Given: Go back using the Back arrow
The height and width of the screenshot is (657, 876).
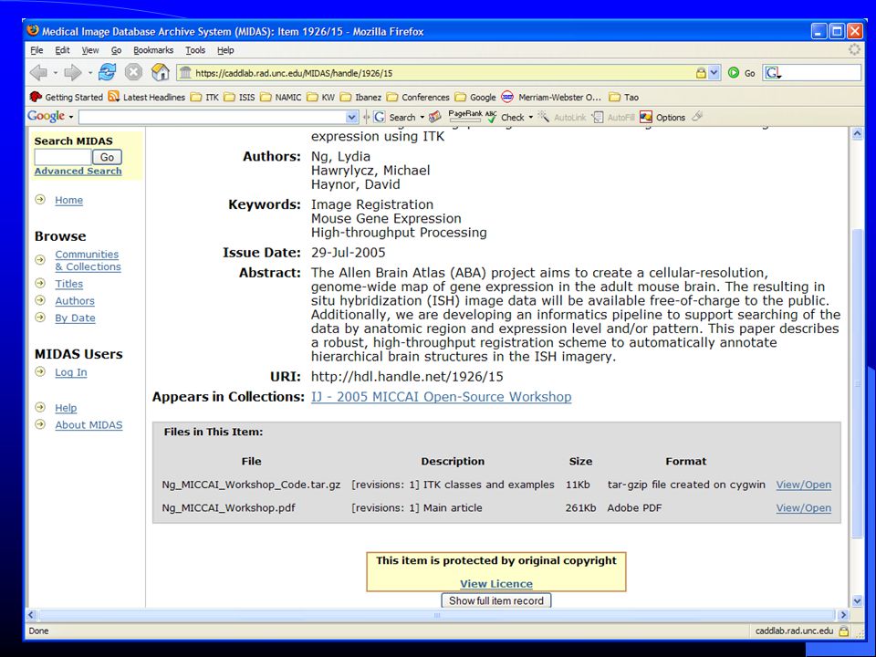Looking at the screenshot, I should (x=38, y=72).
